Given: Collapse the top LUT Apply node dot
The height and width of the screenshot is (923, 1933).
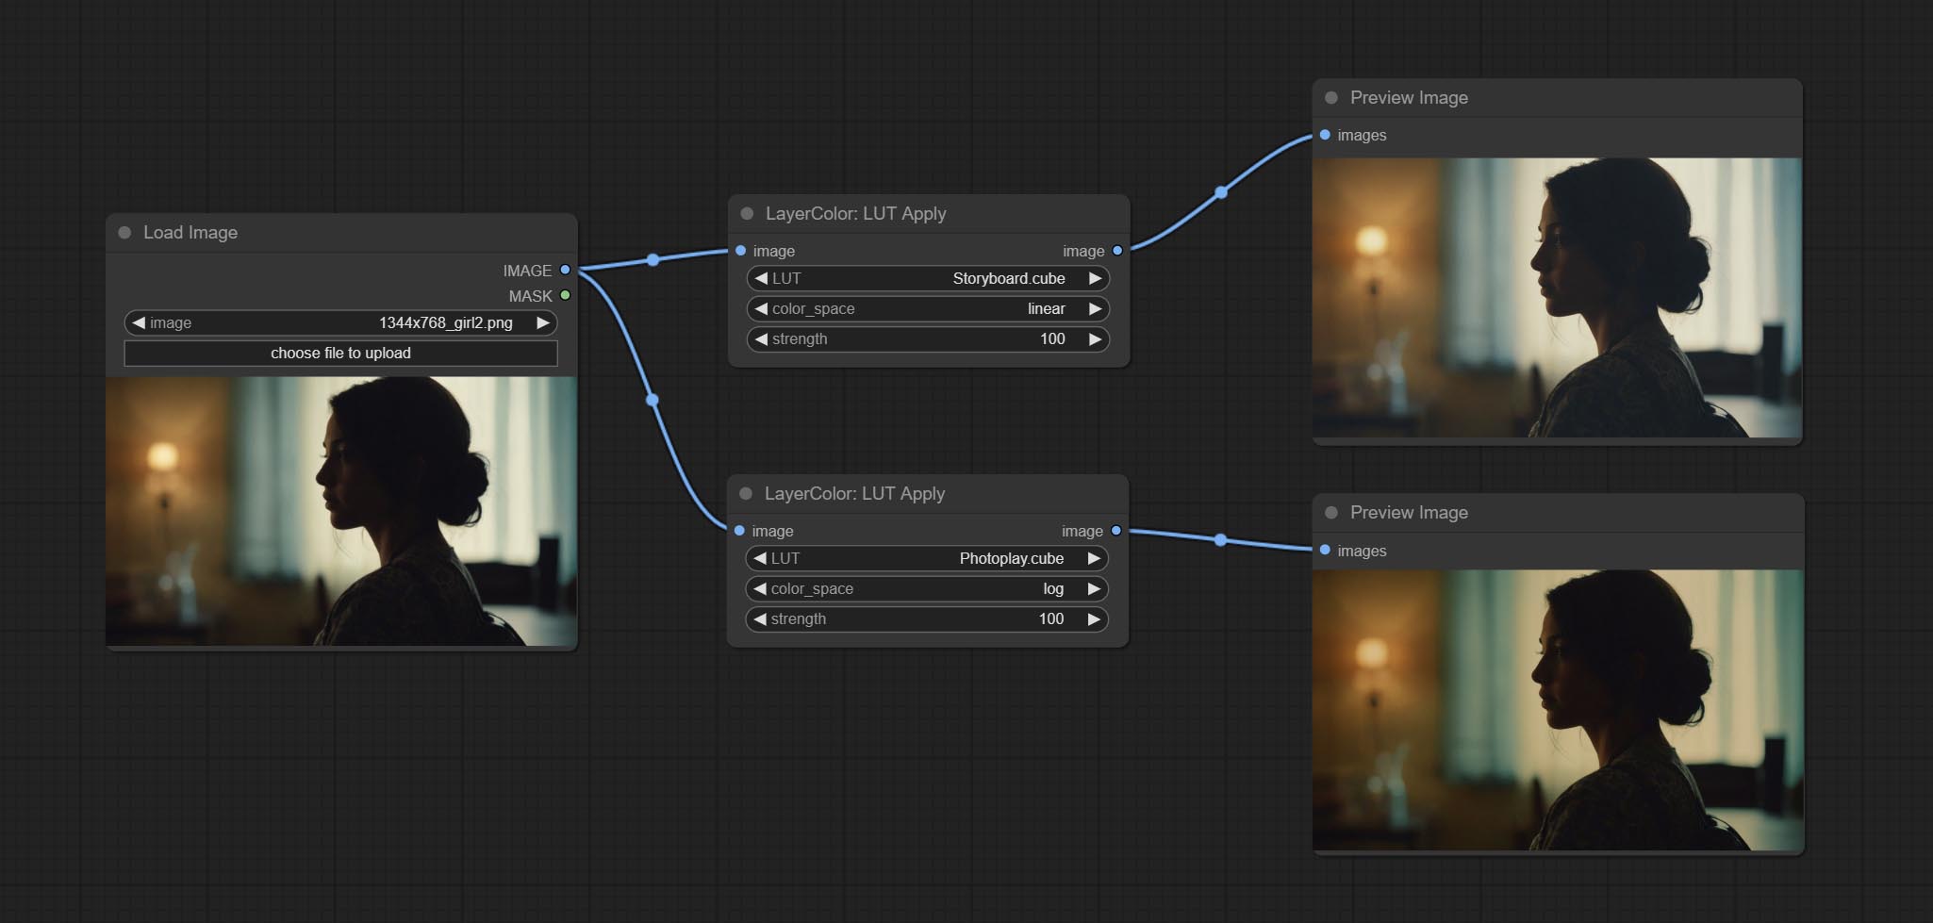Looking at the screenshot, I should click(747, 214).
